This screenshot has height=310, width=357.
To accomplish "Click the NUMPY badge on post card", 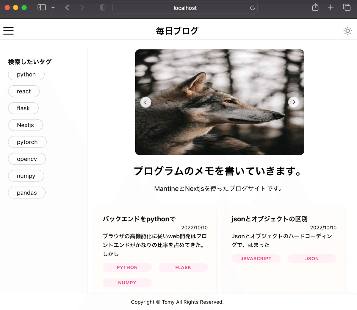I will pos(127,283).
